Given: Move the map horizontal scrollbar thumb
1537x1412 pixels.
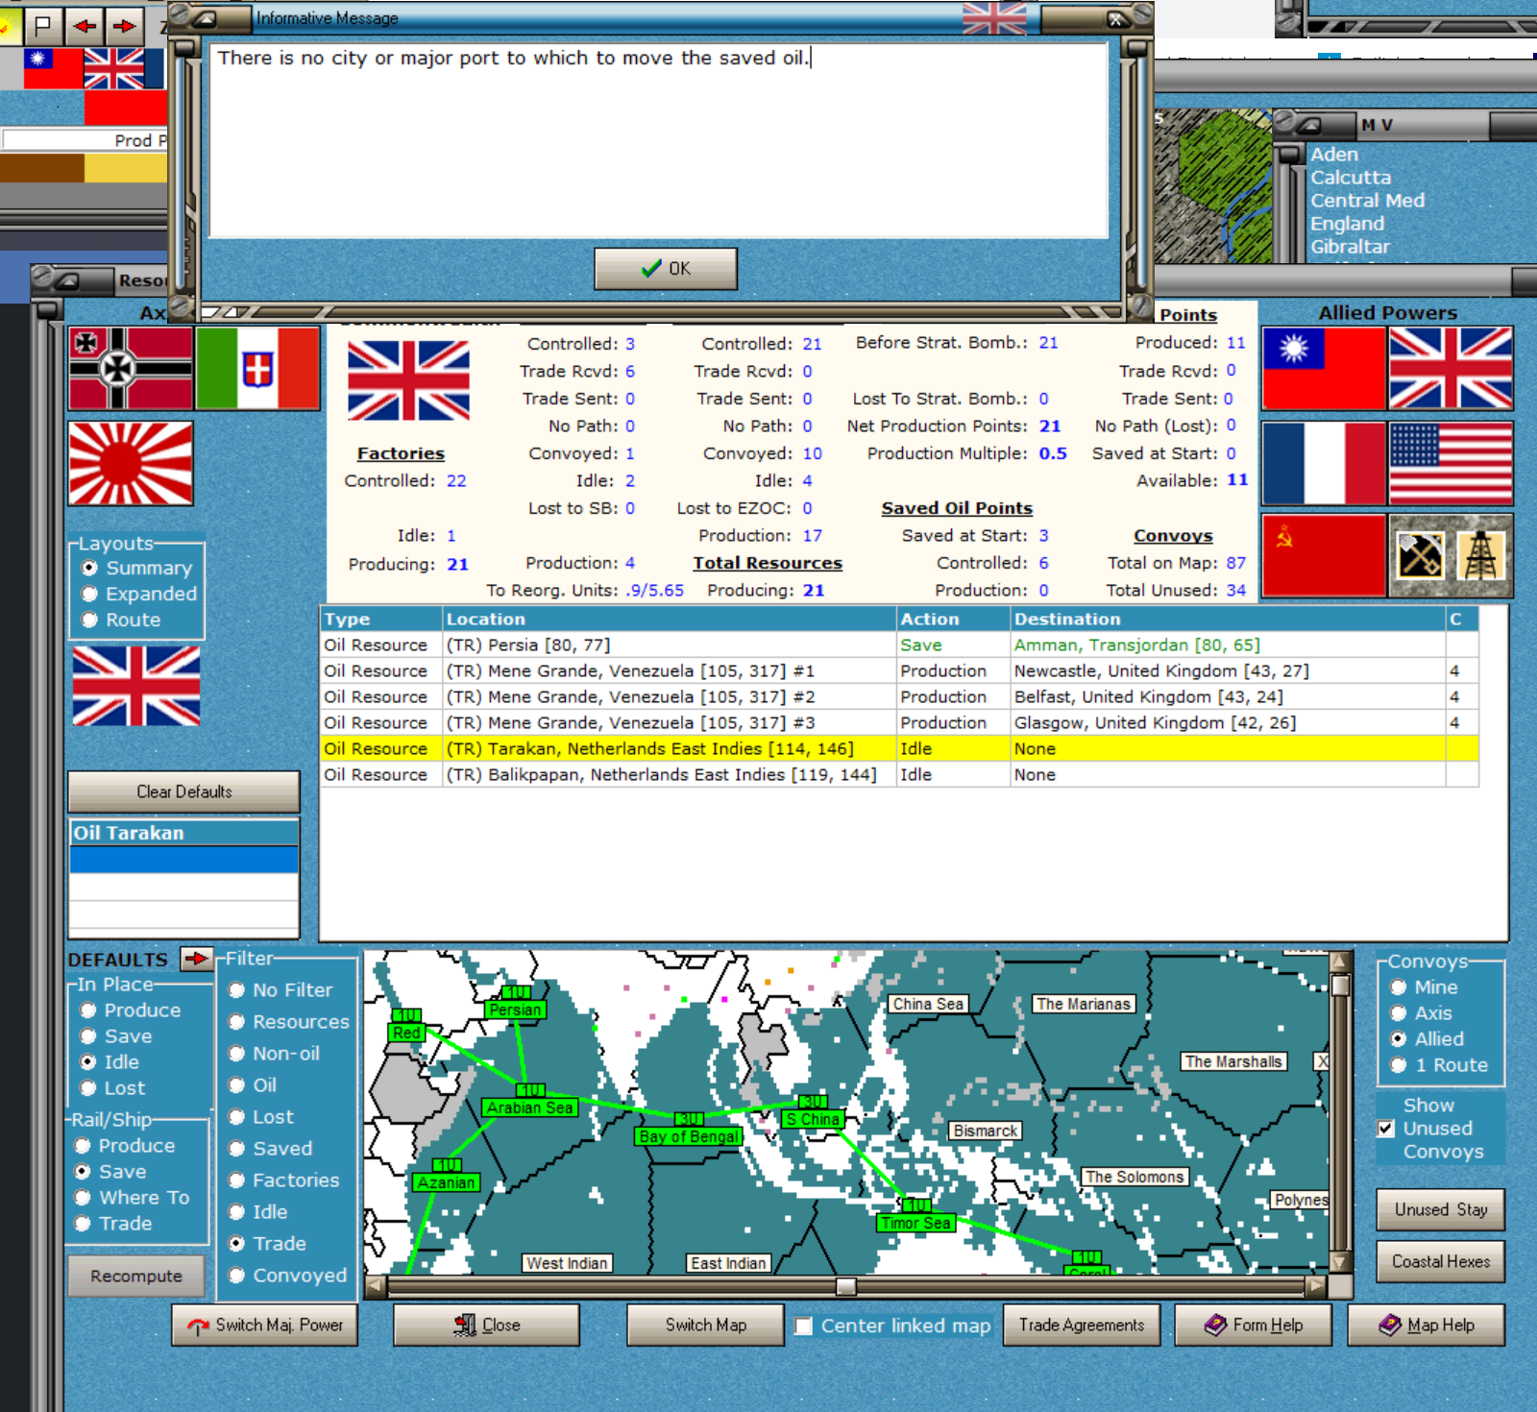Looking at the screenshot, I should point(845,1286).
